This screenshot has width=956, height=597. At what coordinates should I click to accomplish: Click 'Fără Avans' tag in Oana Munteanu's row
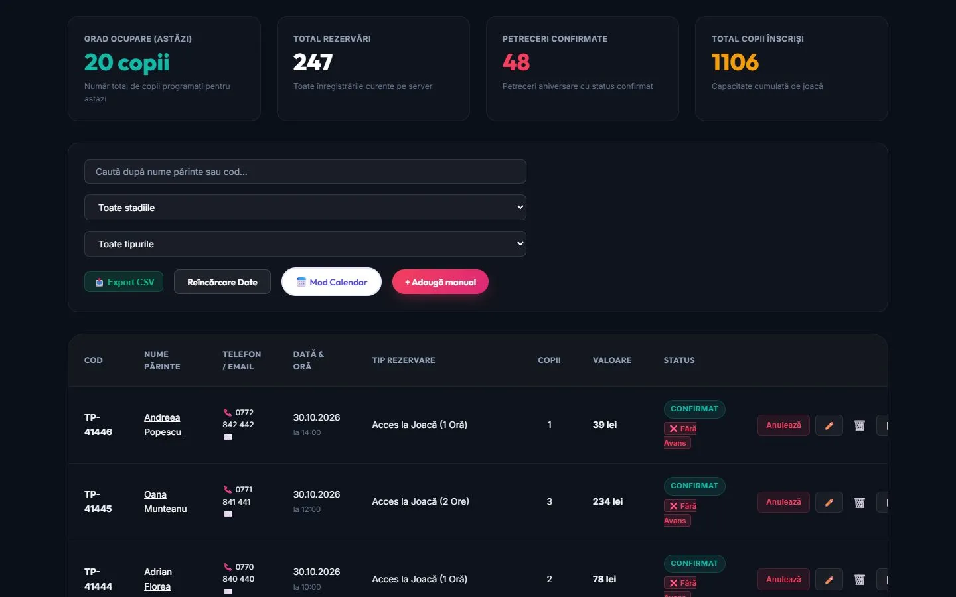tap(680, 513)
